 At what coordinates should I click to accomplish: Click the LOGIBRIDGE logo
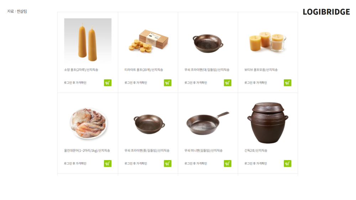(x=326, y=12)
